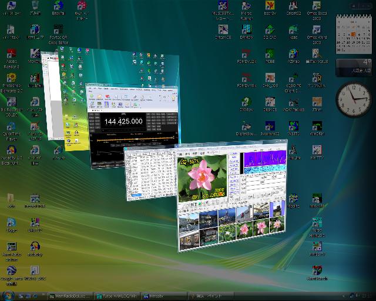Open the Turbo HAMLOG desktop shortcut

point(317,228)
